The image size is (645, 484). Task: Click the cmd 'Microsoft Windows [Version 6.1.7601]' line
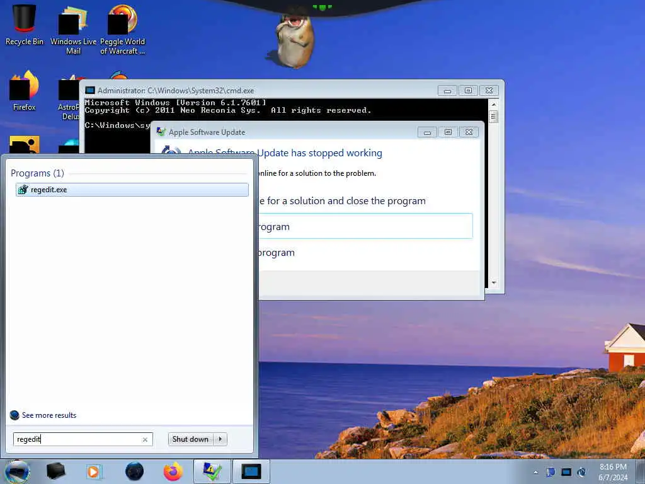point(176,103)
